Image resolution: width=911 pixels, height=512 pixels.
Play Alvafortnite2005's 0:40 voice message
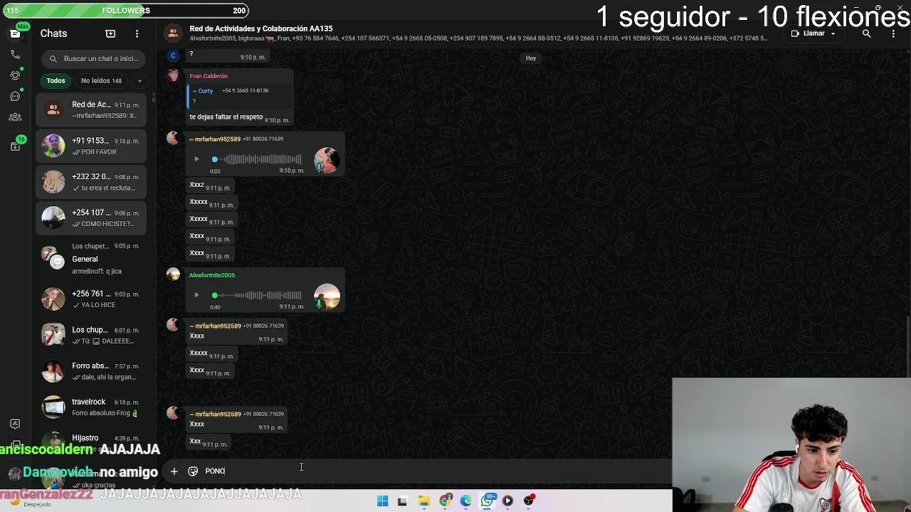click(196, 295)
